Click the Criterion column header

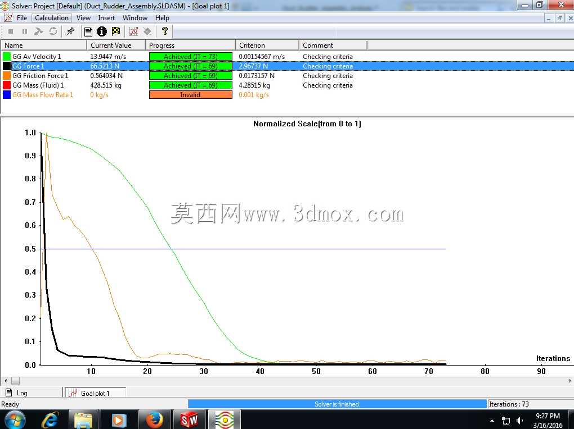[x=267, y=45]
